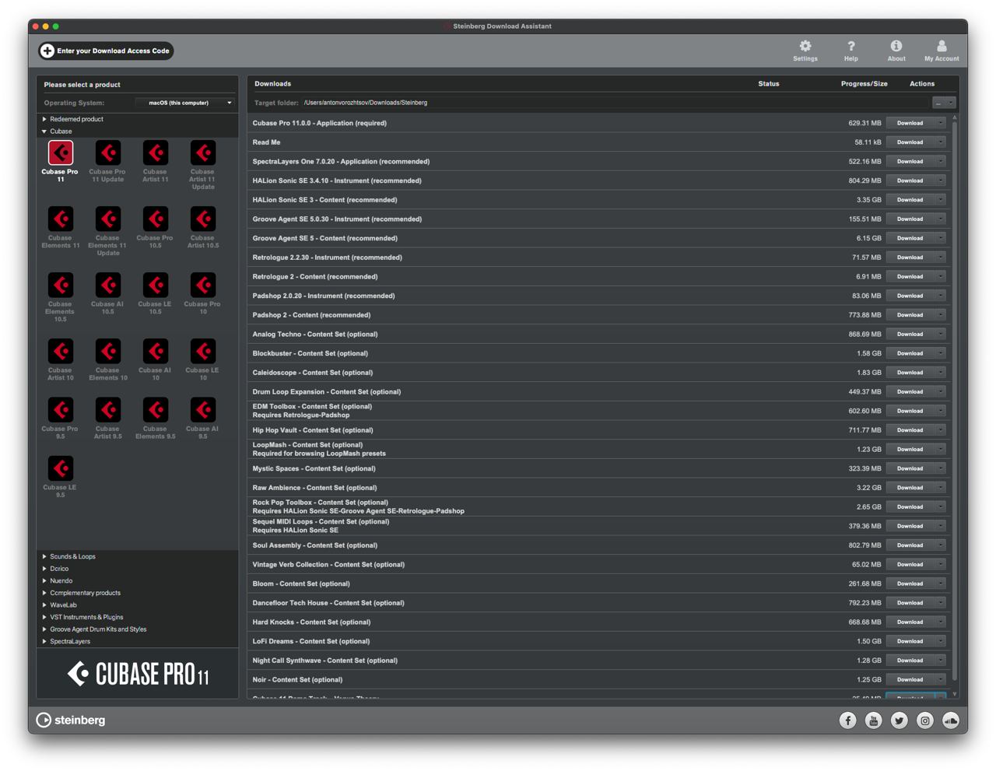Select the Cubase Artist 10.5 product icon

(203, 219)
